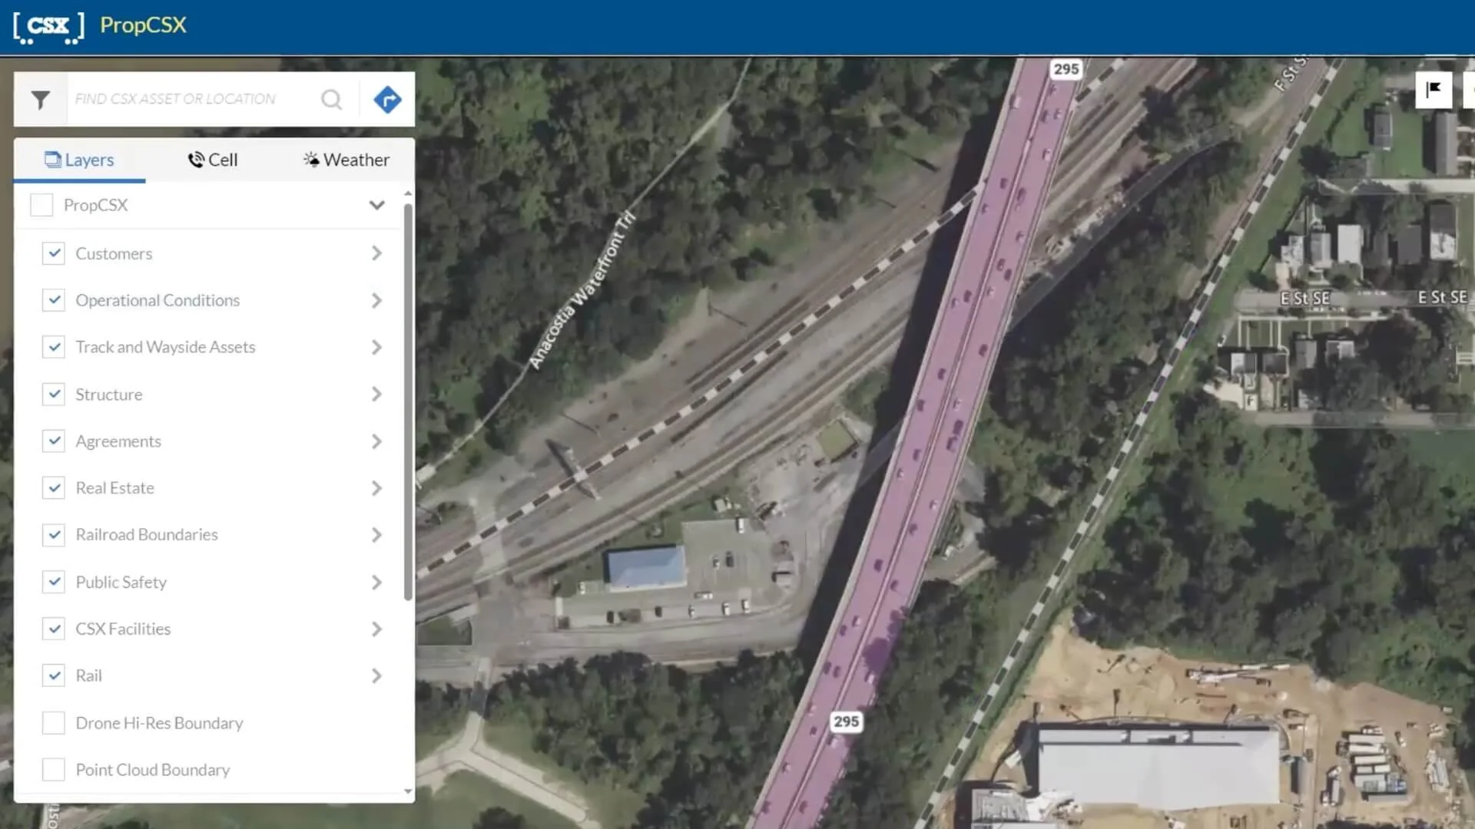Expand the Public Safety arrow
This screenshot has height=829, width=1475.
pyautogui.click(x=376, y=582)
